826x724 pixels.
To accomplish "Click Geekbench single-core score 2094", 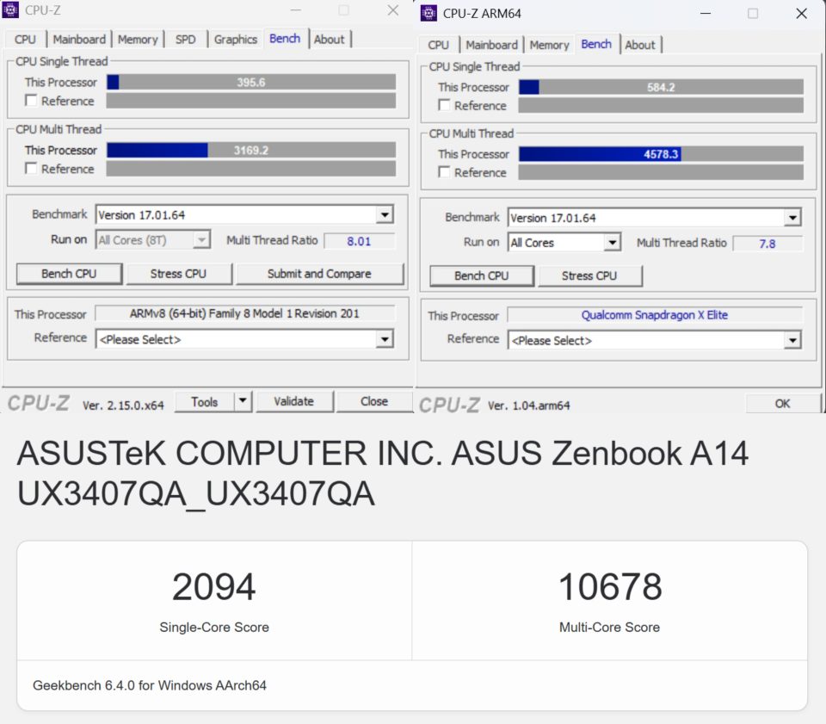I will coord(214,586).
